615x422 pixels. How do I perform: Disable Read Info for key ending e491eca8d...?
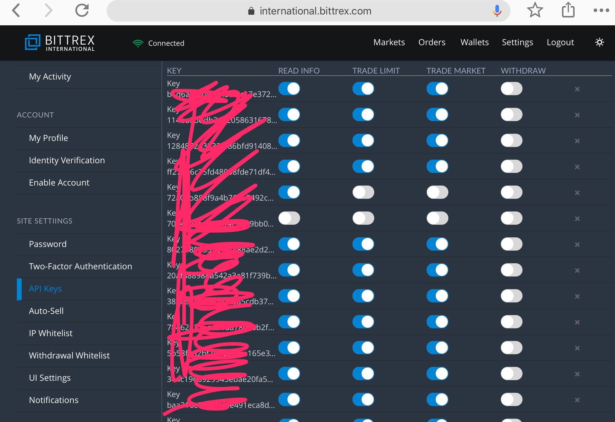(x=289, y=399)
